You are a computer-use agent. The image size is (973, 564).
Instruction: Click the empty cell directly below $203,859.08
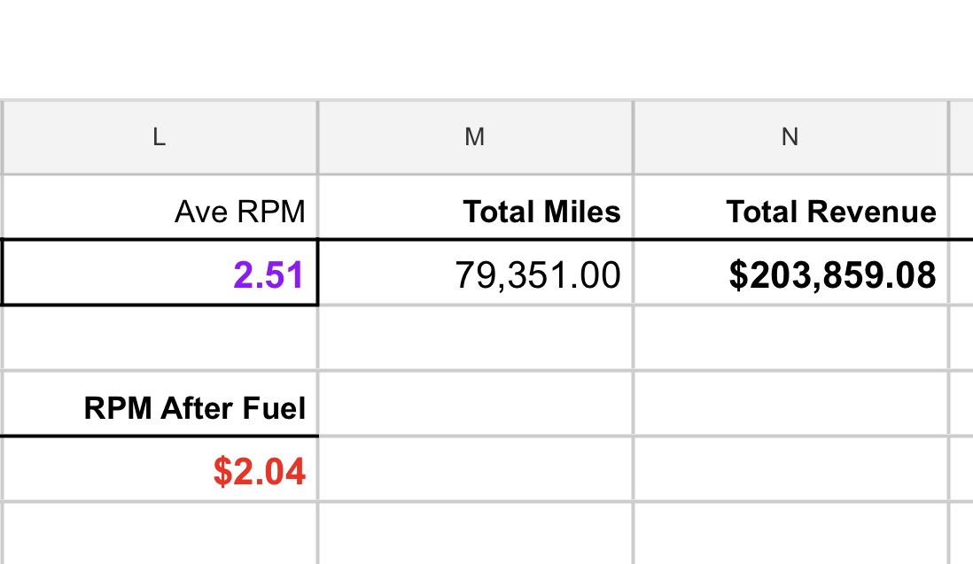(790, 338)
